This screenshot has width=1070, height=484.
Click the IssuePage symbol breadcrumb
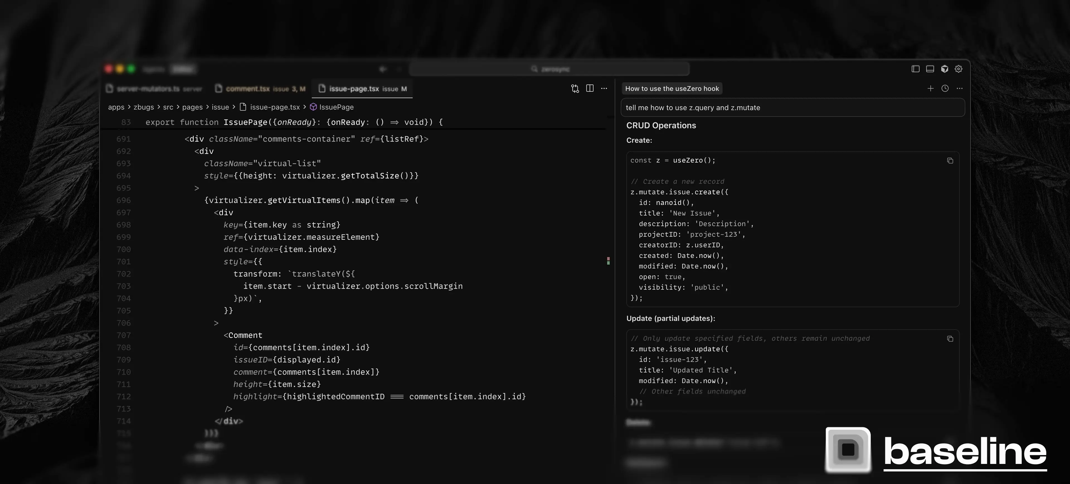click(x=336, y=107)
